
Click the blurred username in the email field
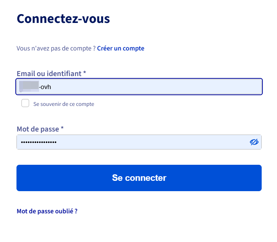pyautogui.click(x=29, y=87)
